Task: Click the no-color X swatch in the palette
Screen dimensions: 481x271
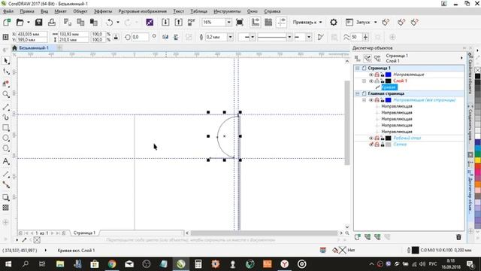Action: 477,70
